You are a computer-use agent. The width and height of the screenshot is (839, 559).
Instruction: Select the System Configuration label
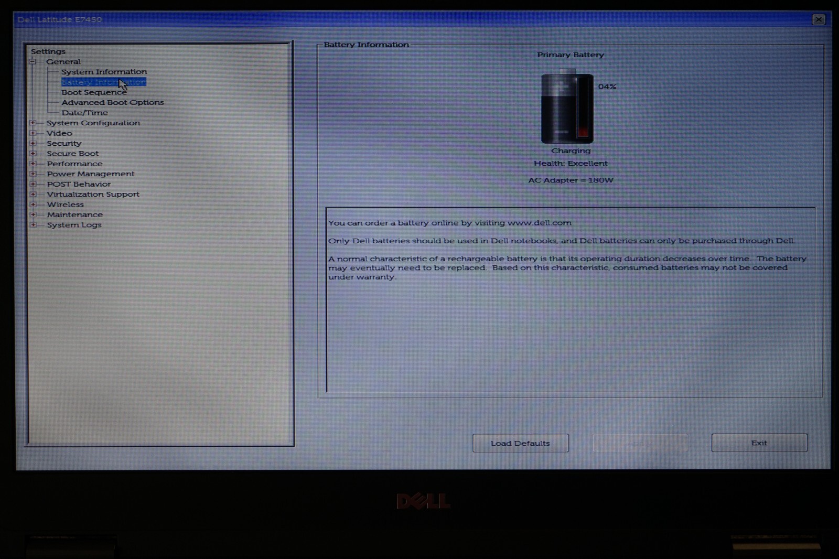pyautogui.click(x=93, y=123)
